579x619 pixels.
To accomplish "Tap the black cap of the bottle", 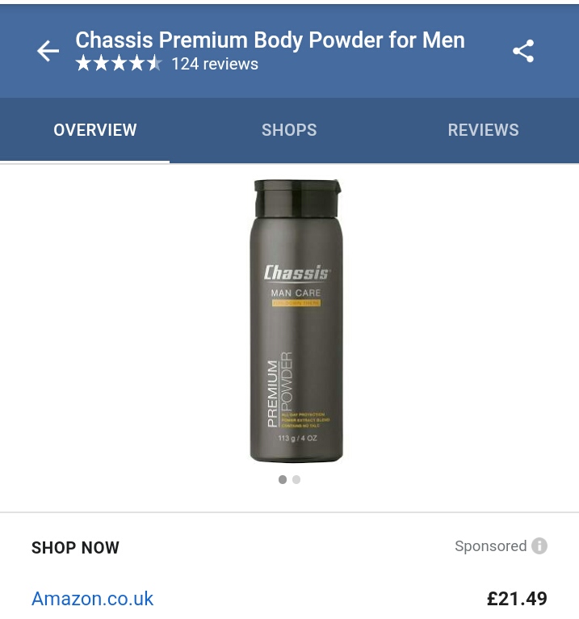I will [297, 198].
